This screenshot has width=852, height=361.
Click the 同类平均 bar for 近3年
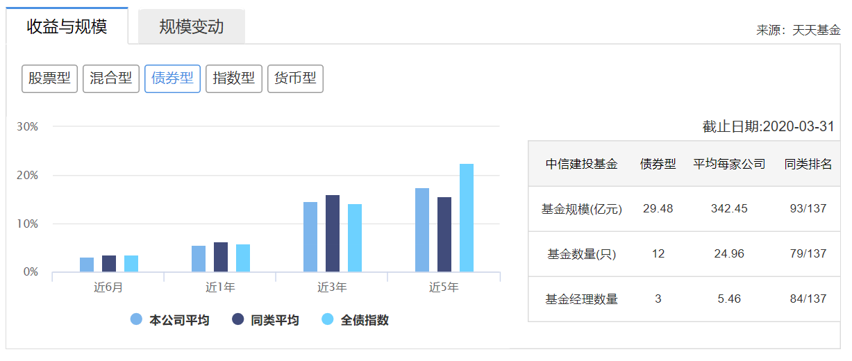[x=333, y=233]
